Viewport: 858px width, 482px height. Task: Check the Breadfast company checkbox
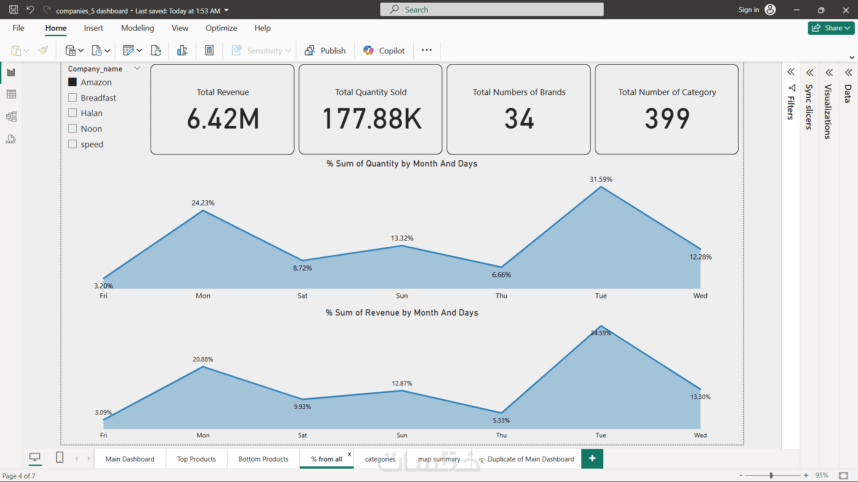click(72, 98)
